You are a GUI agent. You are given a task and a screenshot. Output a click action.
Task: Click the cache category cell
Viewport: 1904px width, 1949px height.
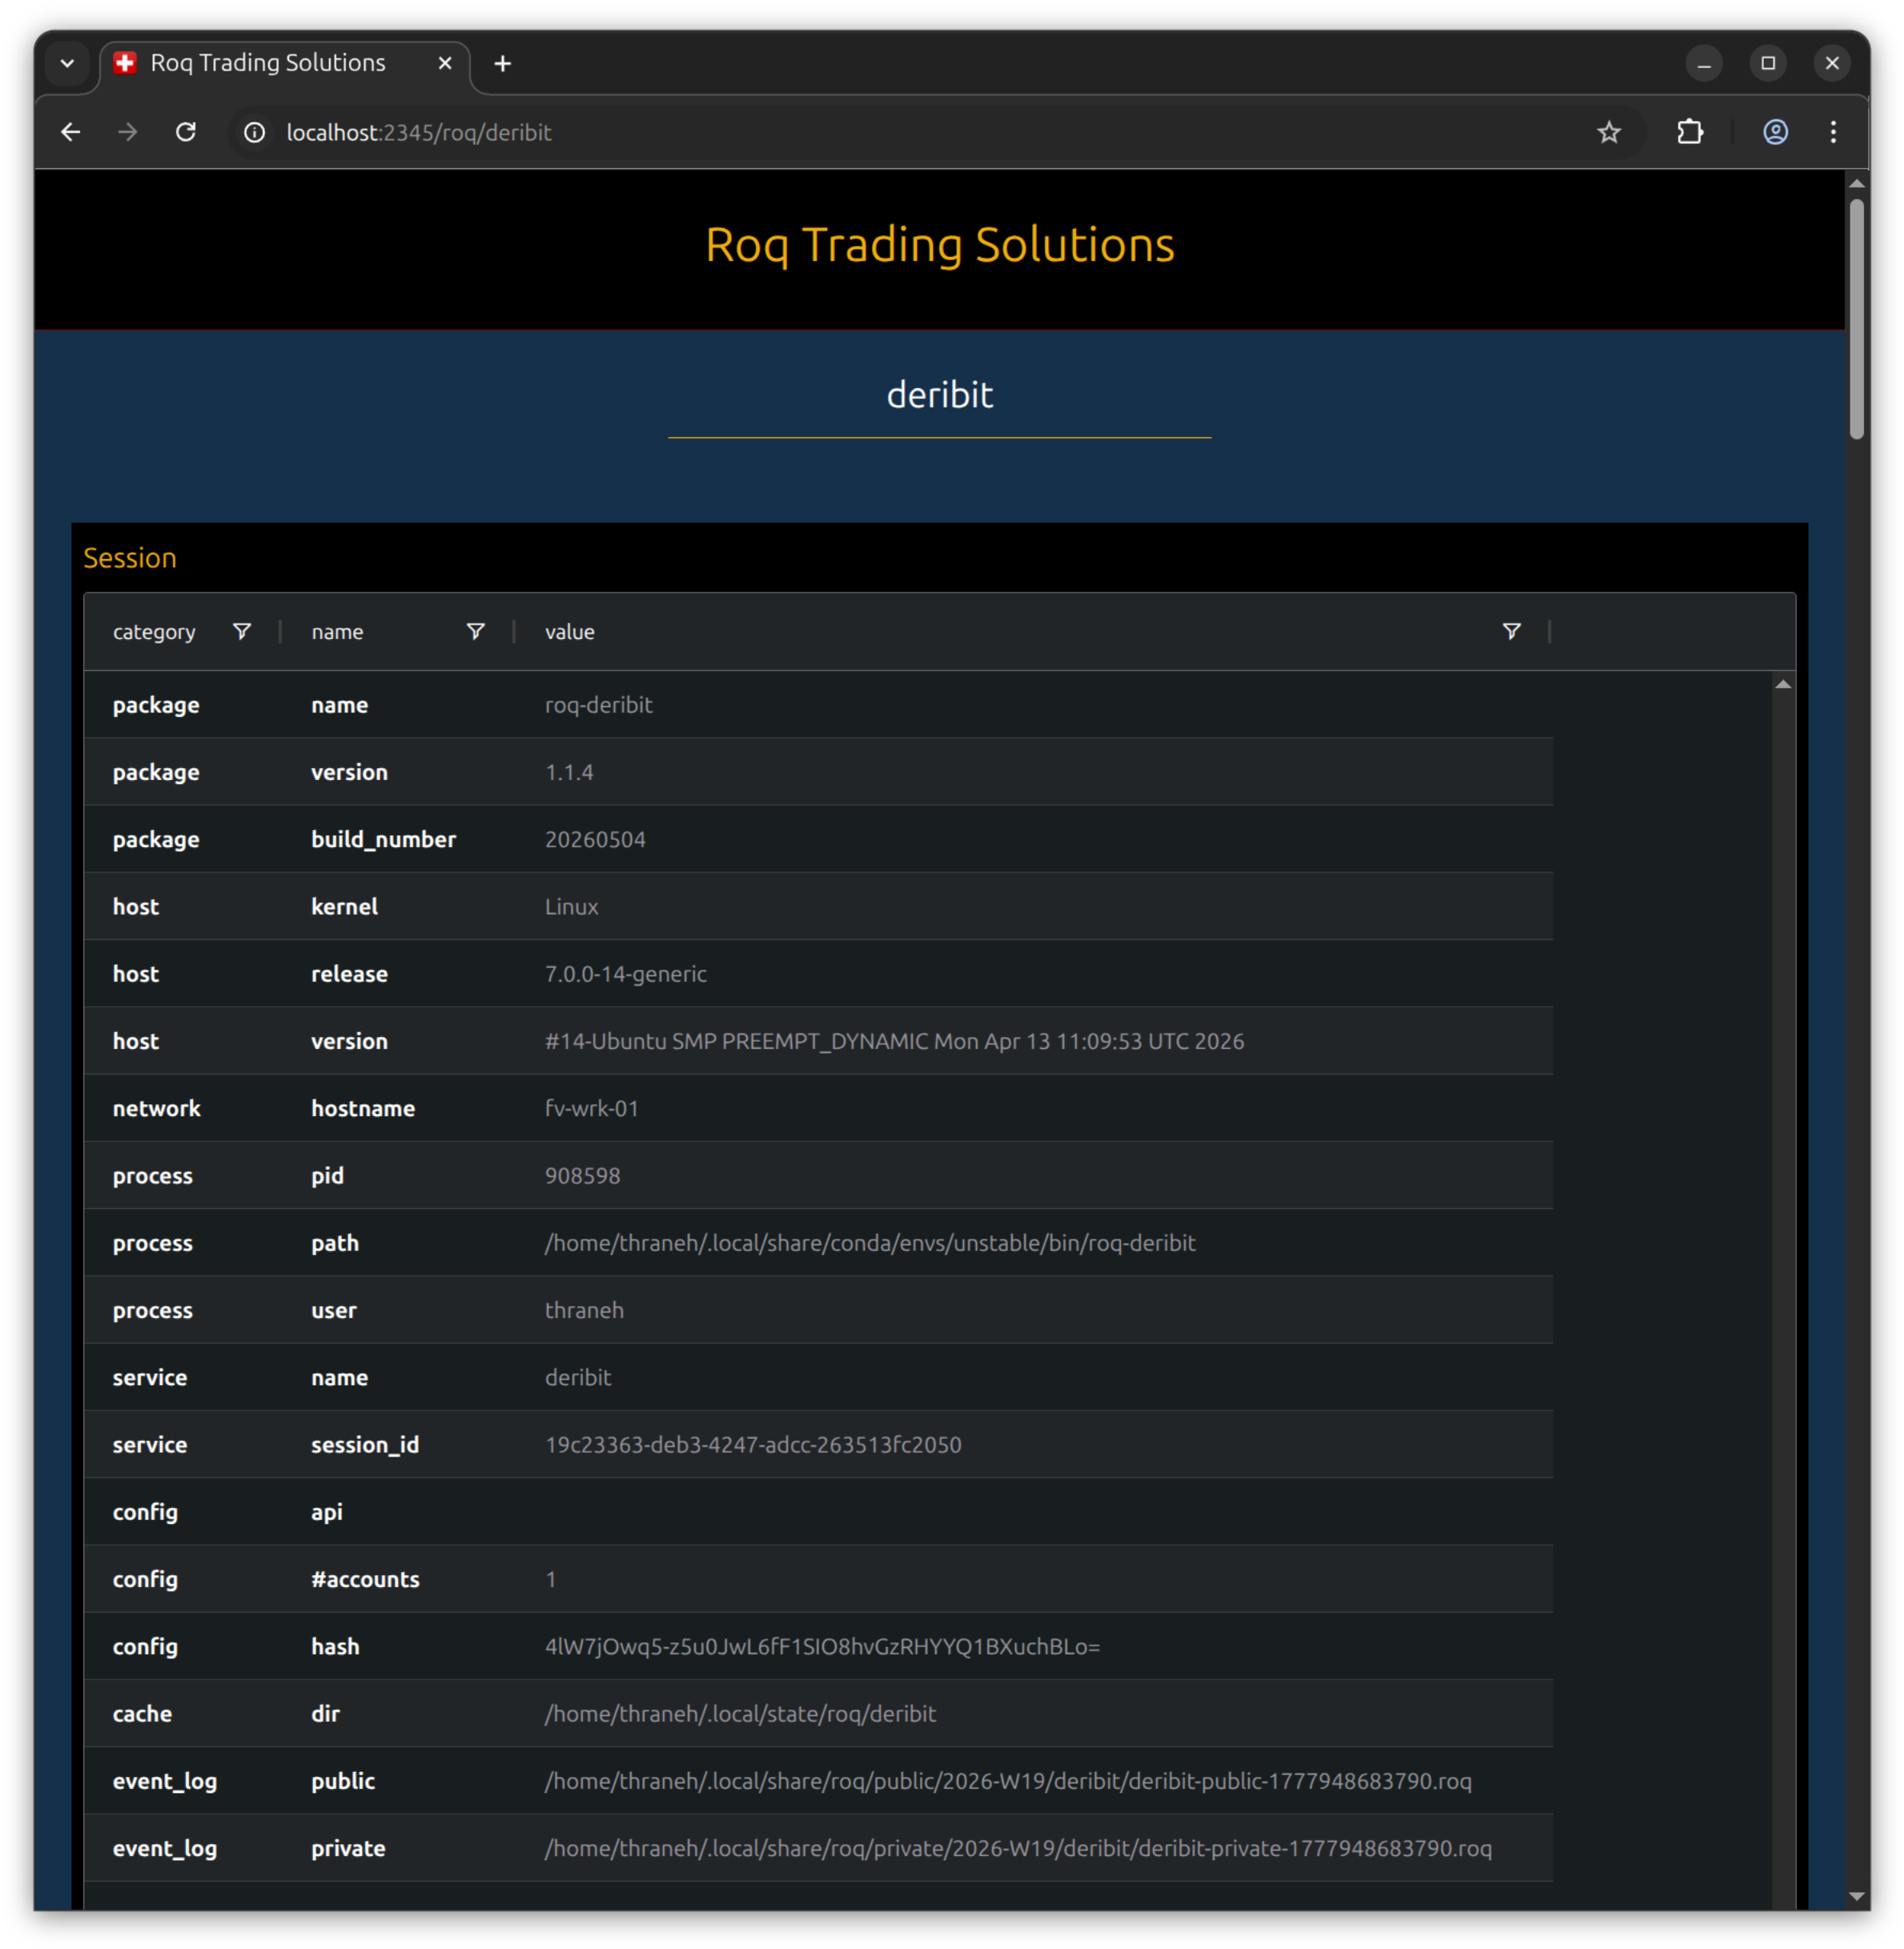click(142, 1713)
